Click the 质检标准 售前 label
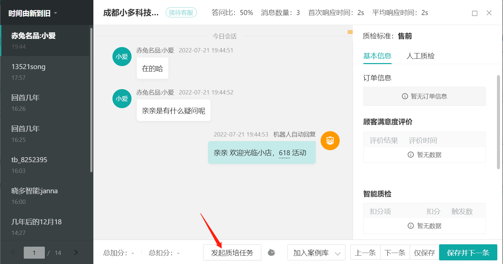The height and width of the screenshot is (264, 503). click(388, 36)
